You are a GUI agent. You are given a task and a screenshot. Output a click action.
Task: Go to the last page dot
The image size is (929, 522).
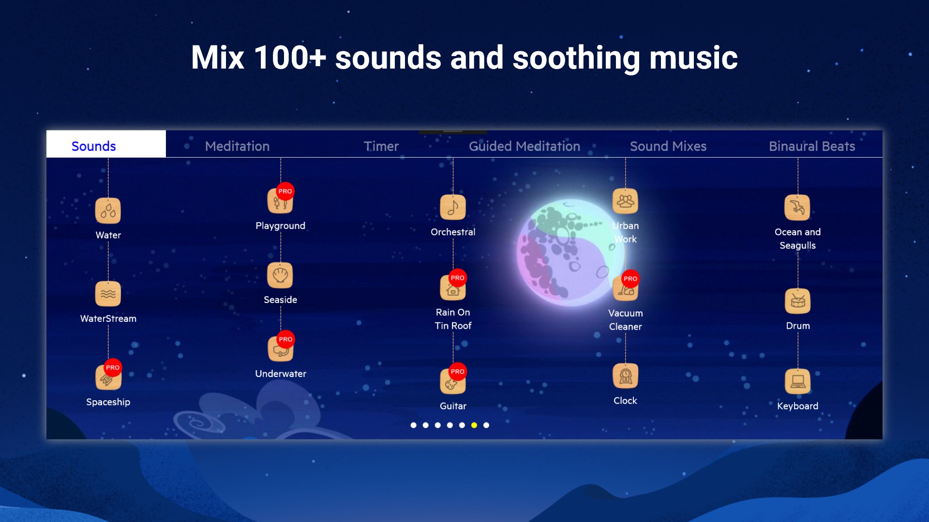pyautogui.click(x=486, y=425)
